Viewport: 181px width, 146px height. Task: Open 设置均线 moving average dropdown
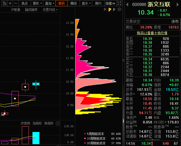point(50,10)
